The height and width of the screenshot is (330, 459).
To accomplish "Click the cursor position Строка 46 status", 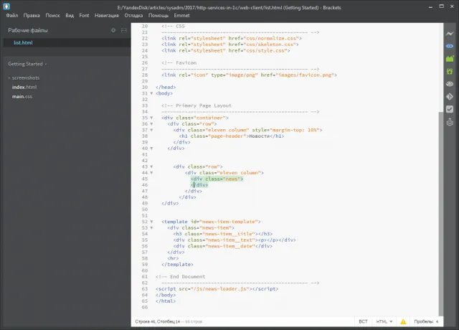I will [158, 321].
